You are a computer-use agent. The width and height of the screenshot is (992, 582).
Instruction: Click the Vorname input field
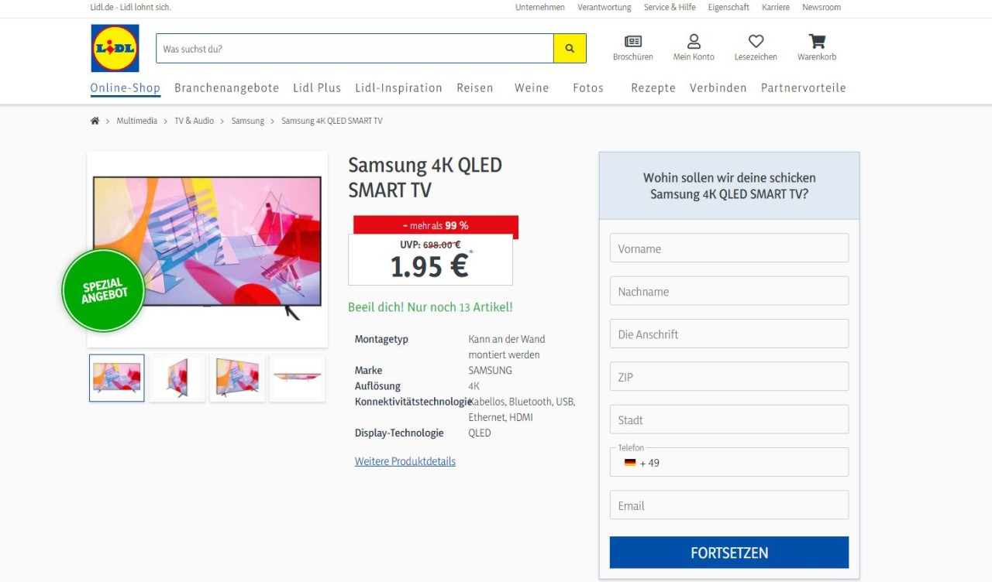click(x=729, y=248)
